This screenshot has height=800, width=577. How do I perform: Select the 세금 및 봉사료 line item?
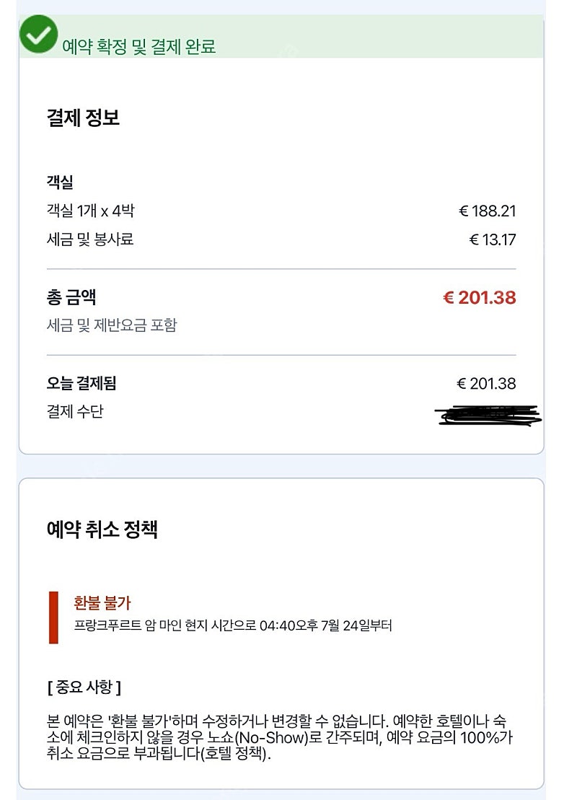pos(90,239)
